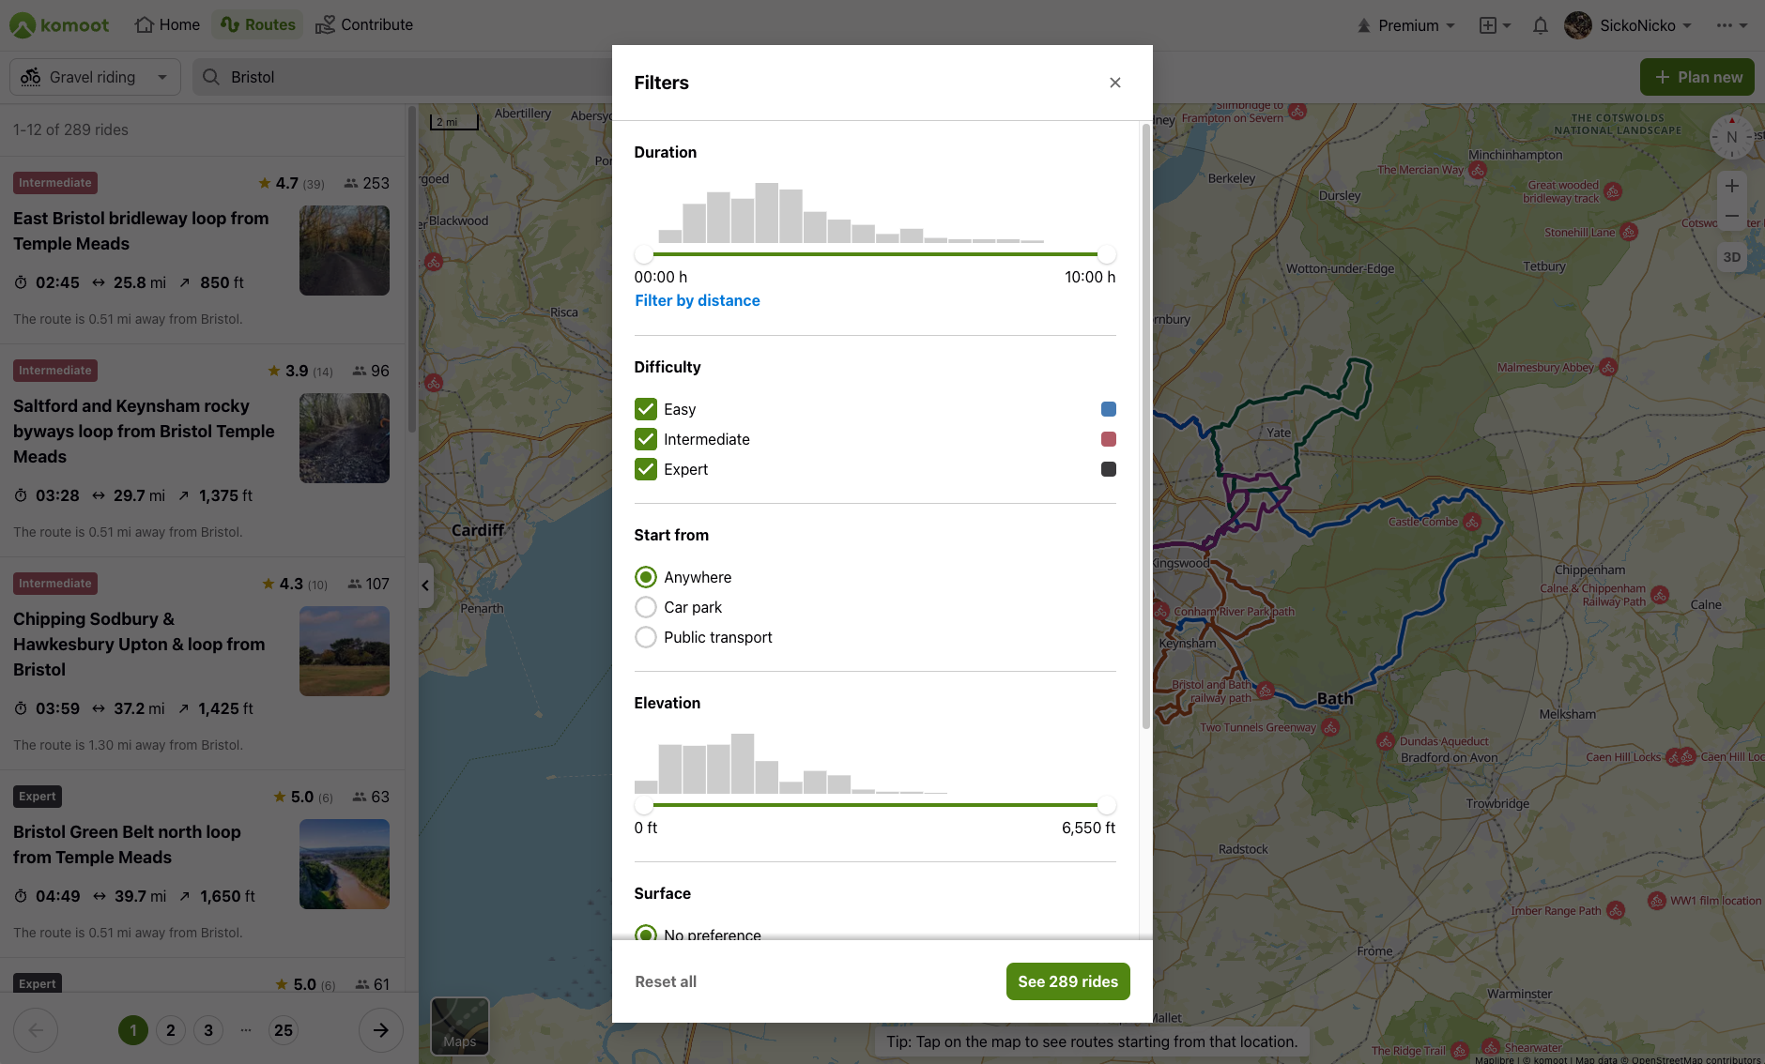
Task: Click the dark Expert color swatch
Action: [x=1109, y=469]
